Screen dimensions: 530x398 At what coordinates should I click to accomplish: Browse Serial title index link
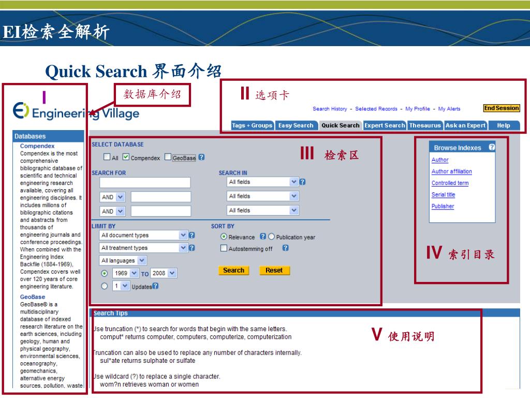tap(443, 194)
